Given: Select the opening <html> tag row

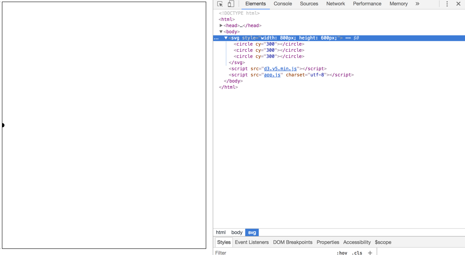Looking at the screenshot, I should 227,19.
